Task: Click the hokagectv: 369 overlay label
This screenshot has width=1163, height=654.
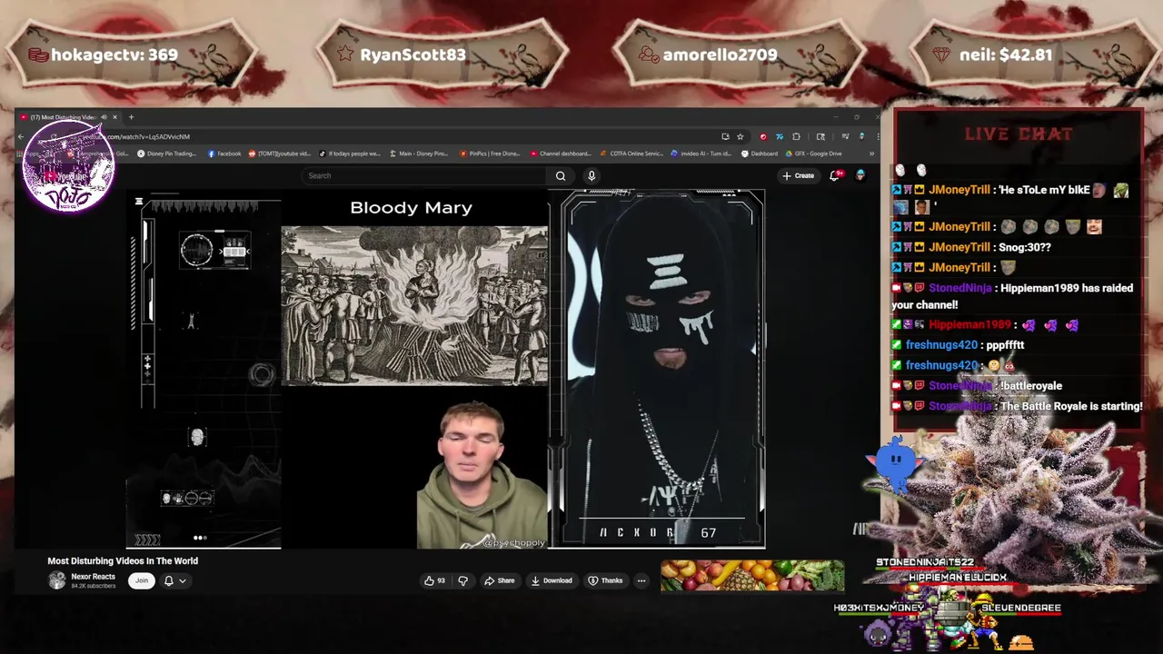Action: (x=114, y=54)
